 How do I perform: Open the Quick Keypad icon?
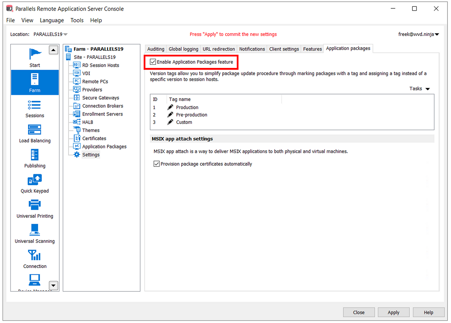(x=34, y=180)
